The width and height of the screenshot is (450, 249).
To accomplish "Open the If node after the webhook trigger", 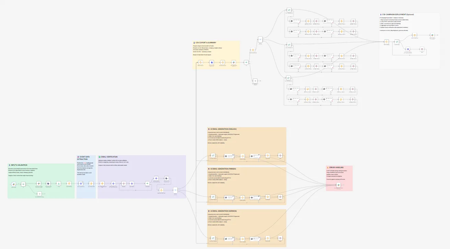I will pos(23,184).
